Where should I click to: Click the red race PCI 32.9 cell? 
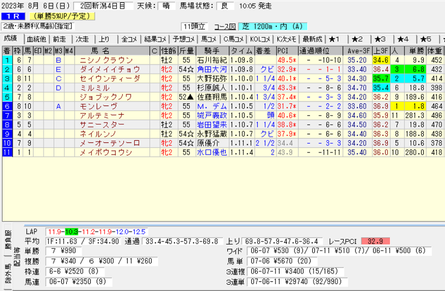click(375, 241)
